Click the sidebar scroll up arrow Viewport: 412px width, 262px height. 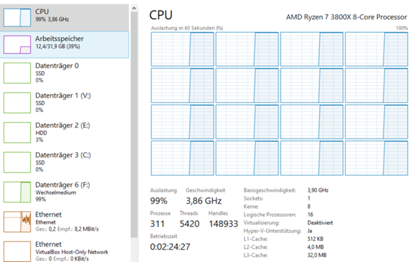point(134,8)
